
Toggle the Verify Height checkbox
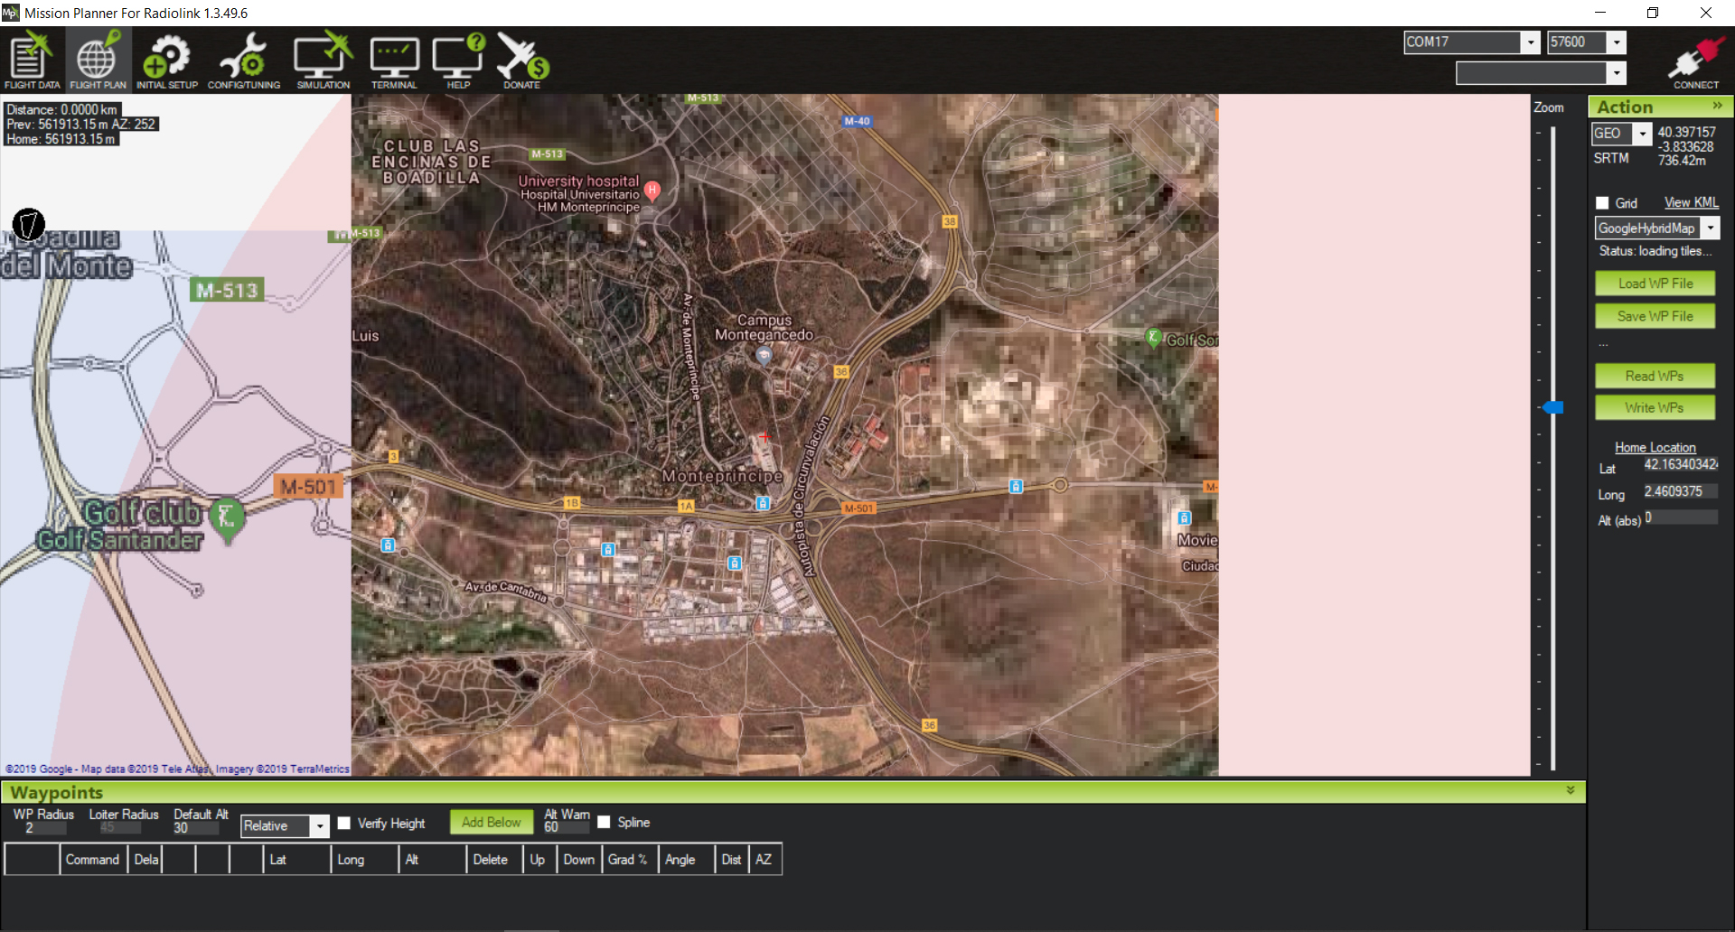[344, 824]
